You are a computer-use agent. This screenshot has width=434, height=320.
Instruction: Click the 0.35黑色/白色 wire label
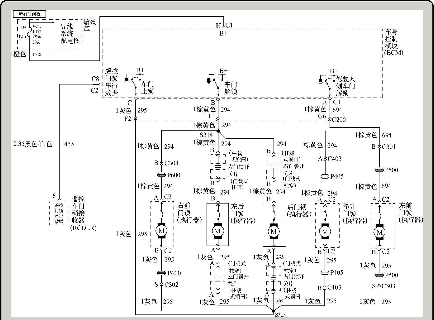tap(33, 144)
